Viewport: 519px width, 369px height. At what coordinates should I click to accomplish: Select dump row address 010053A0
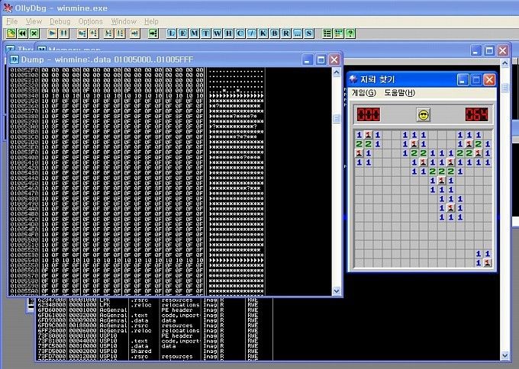(24, 127)
